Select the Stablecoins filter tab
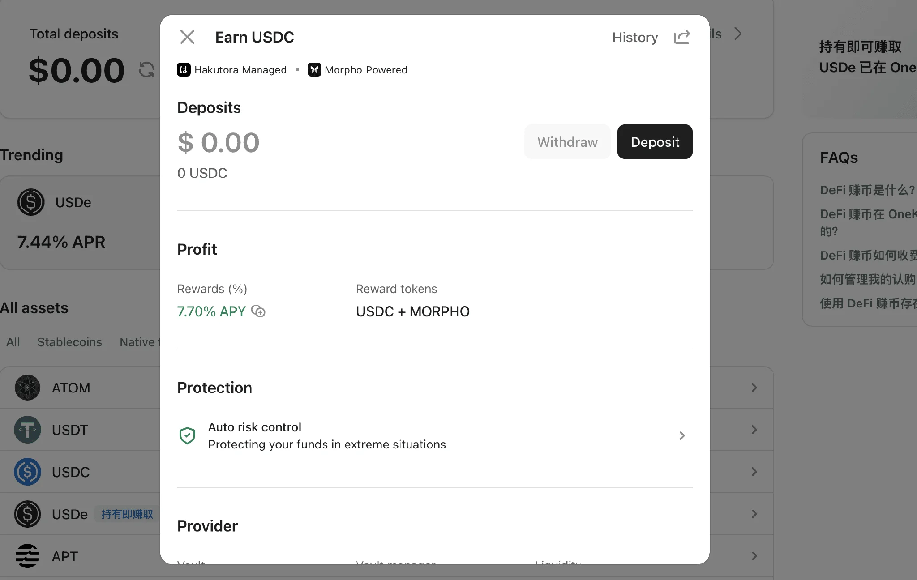The image size is (917, 580). 69,342
